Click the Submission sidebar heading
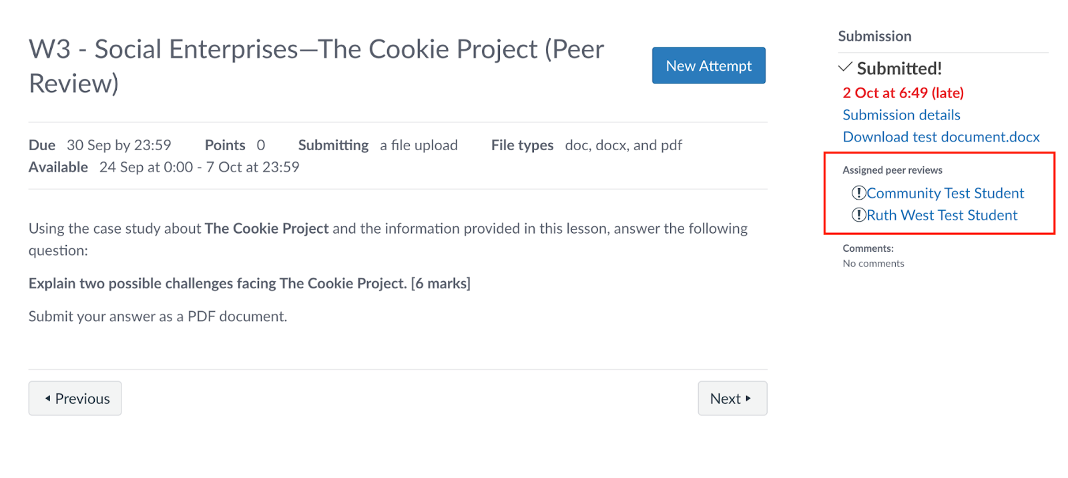The image size is (1068, 478). [874, 36]
